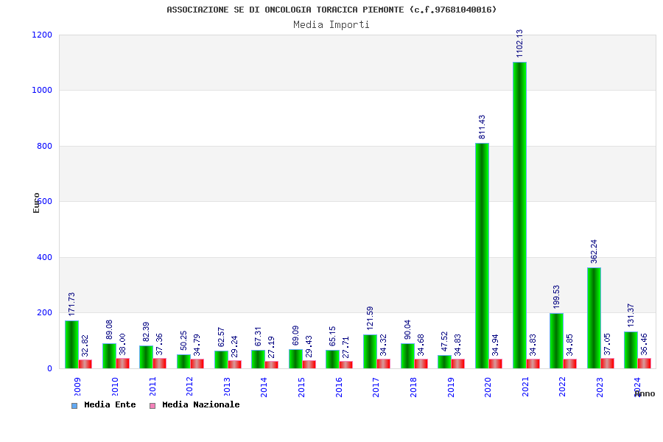The image size is (663, 442).
Task: Select the green 2021 bar valued 1102.13
Action: [519, 215]
